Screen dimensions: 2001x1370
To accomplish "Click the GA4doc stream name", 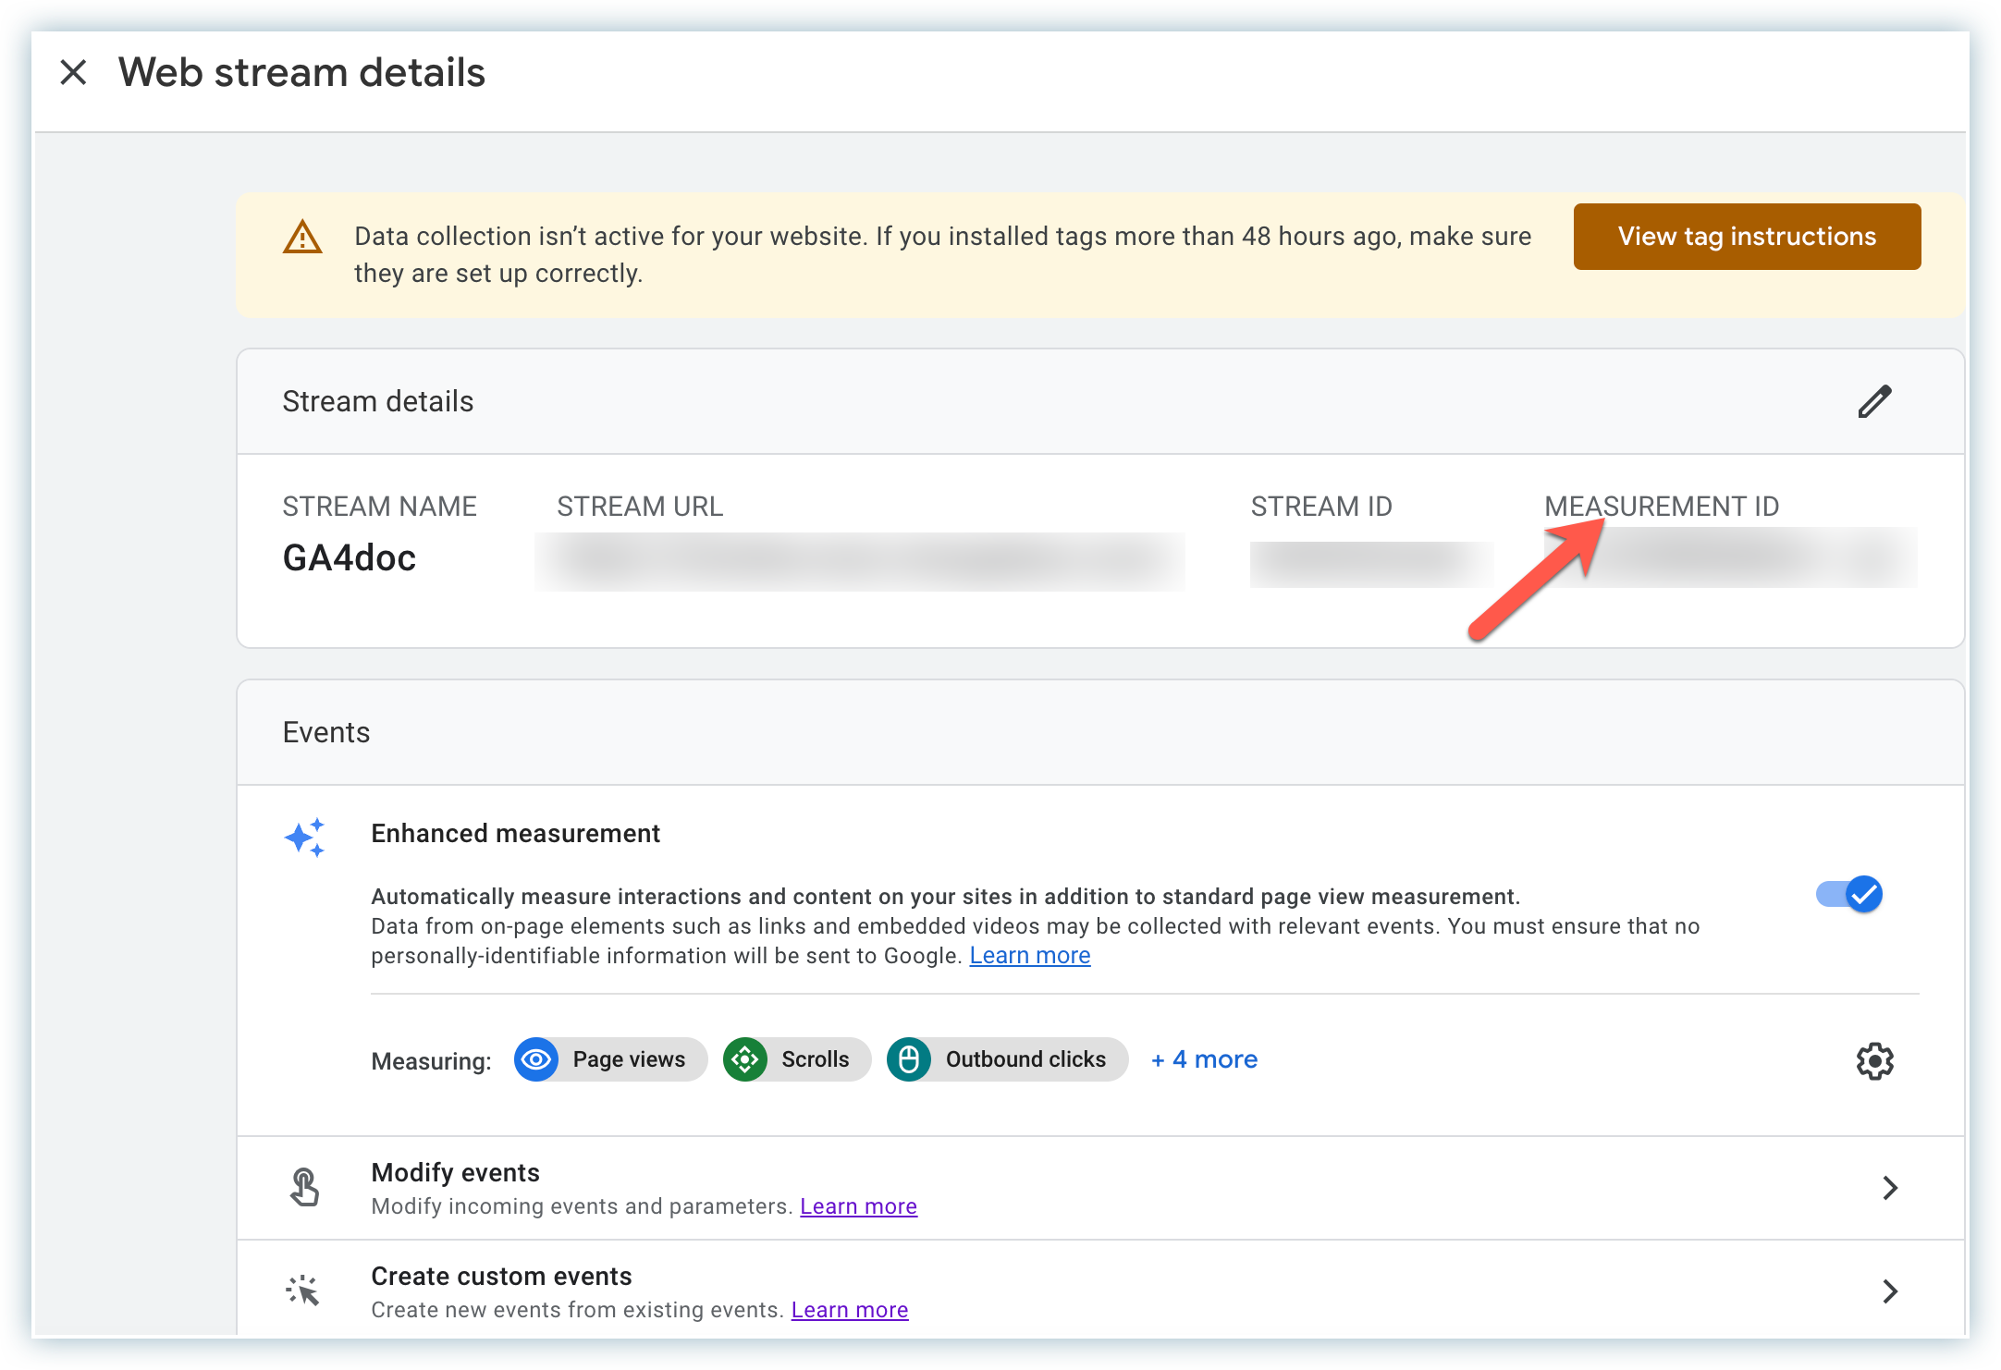I will click(350, 558).
